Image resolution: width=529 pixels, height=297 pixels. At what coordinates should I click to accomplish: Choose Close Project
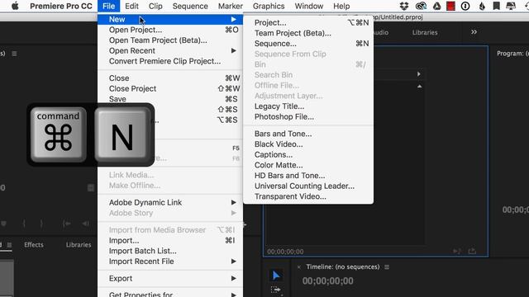click(170, 88)
